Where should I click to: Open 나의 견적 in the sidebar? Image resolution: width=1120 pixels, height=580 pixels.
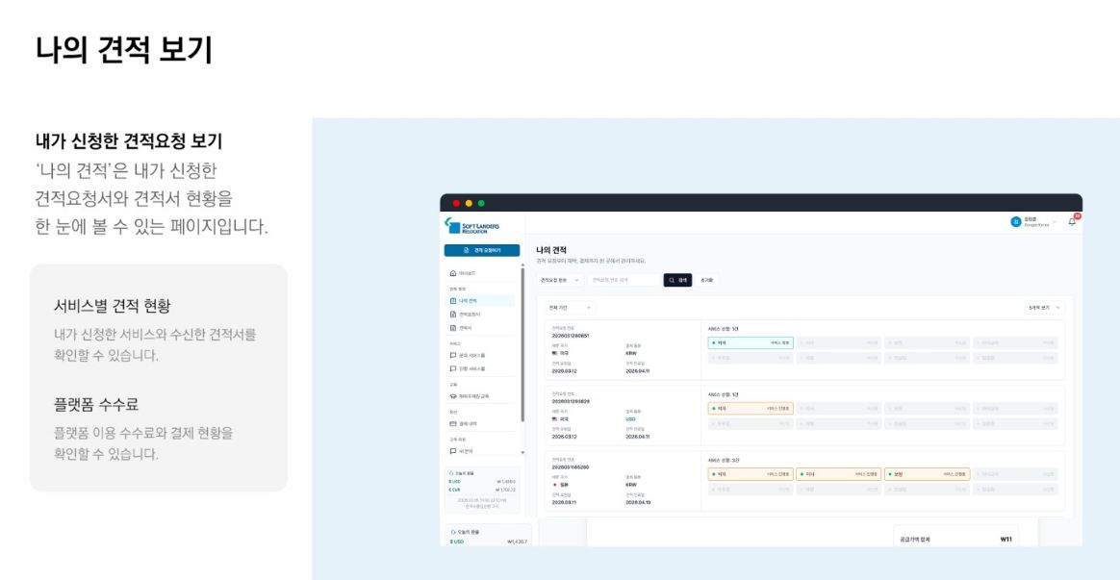(x=479, y=301)
